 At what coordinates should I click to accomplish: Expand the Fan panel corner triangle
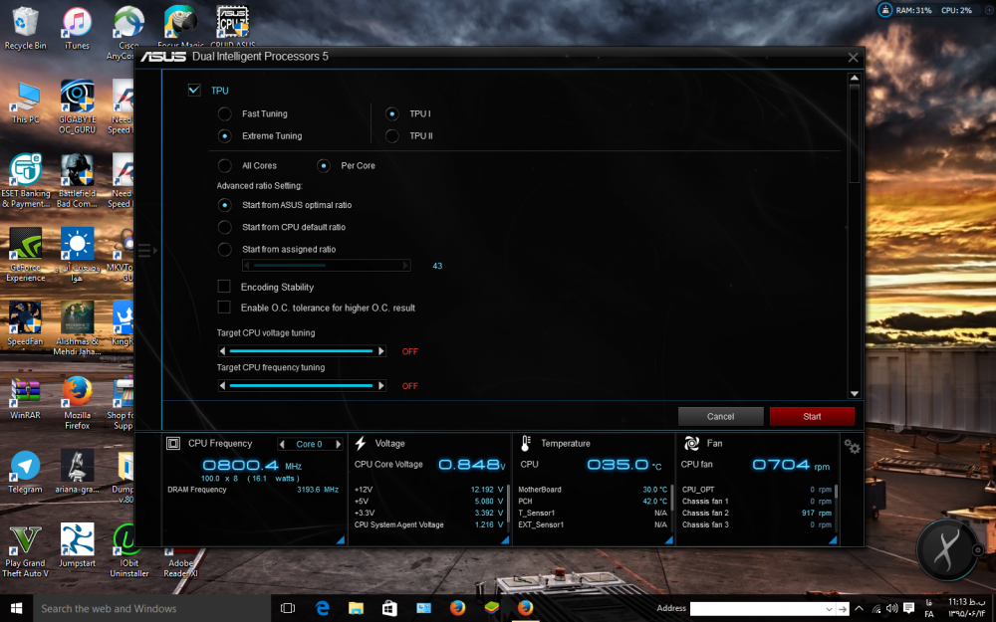tap(833, 539)
